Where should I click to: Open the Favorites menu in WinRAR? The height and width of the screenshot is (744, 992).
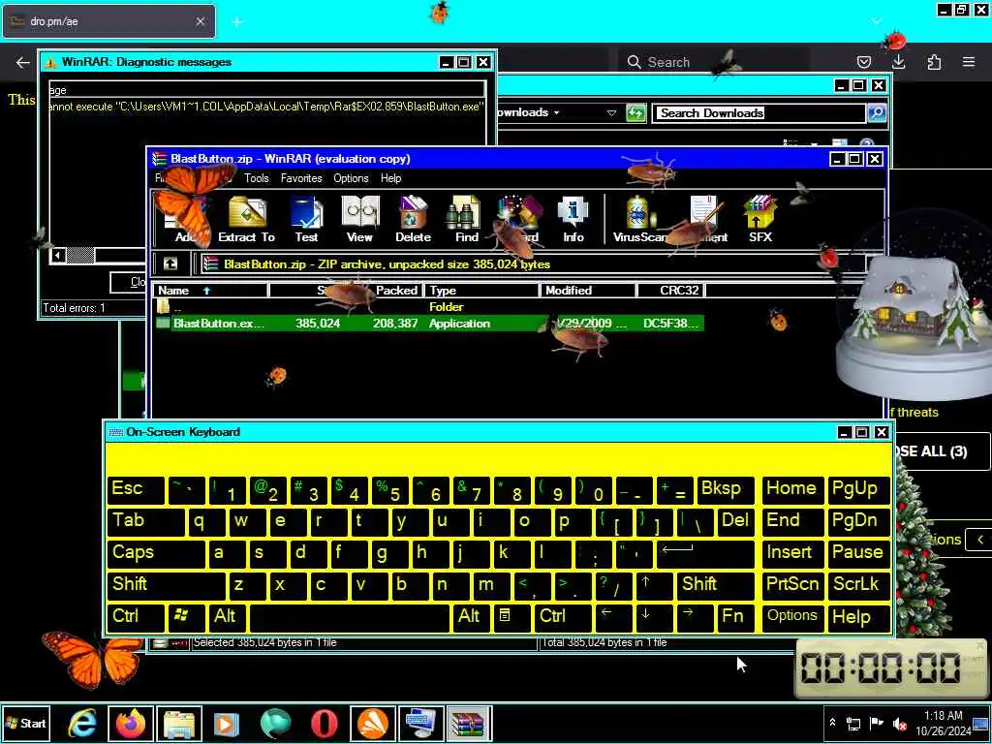click(x=301, y=178)
